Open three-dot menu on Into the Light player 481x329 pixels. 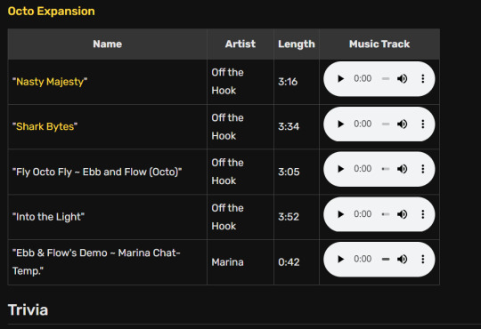pos(423,214)
